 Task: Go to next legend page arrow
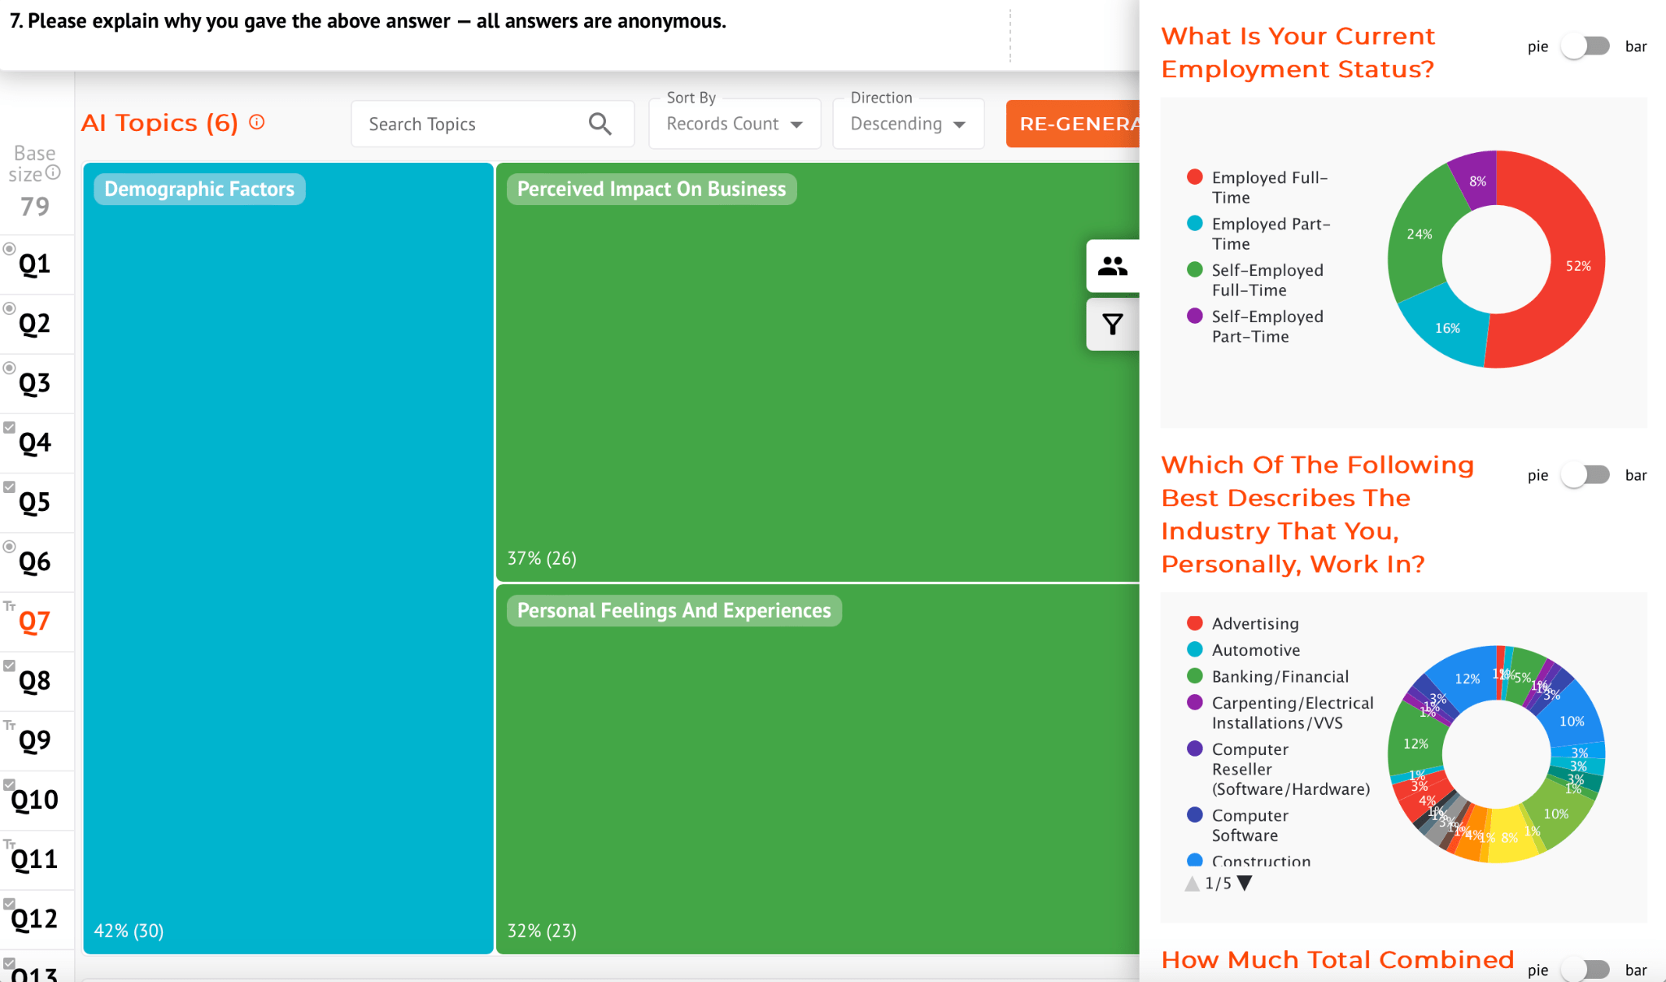coord(1245,884)
